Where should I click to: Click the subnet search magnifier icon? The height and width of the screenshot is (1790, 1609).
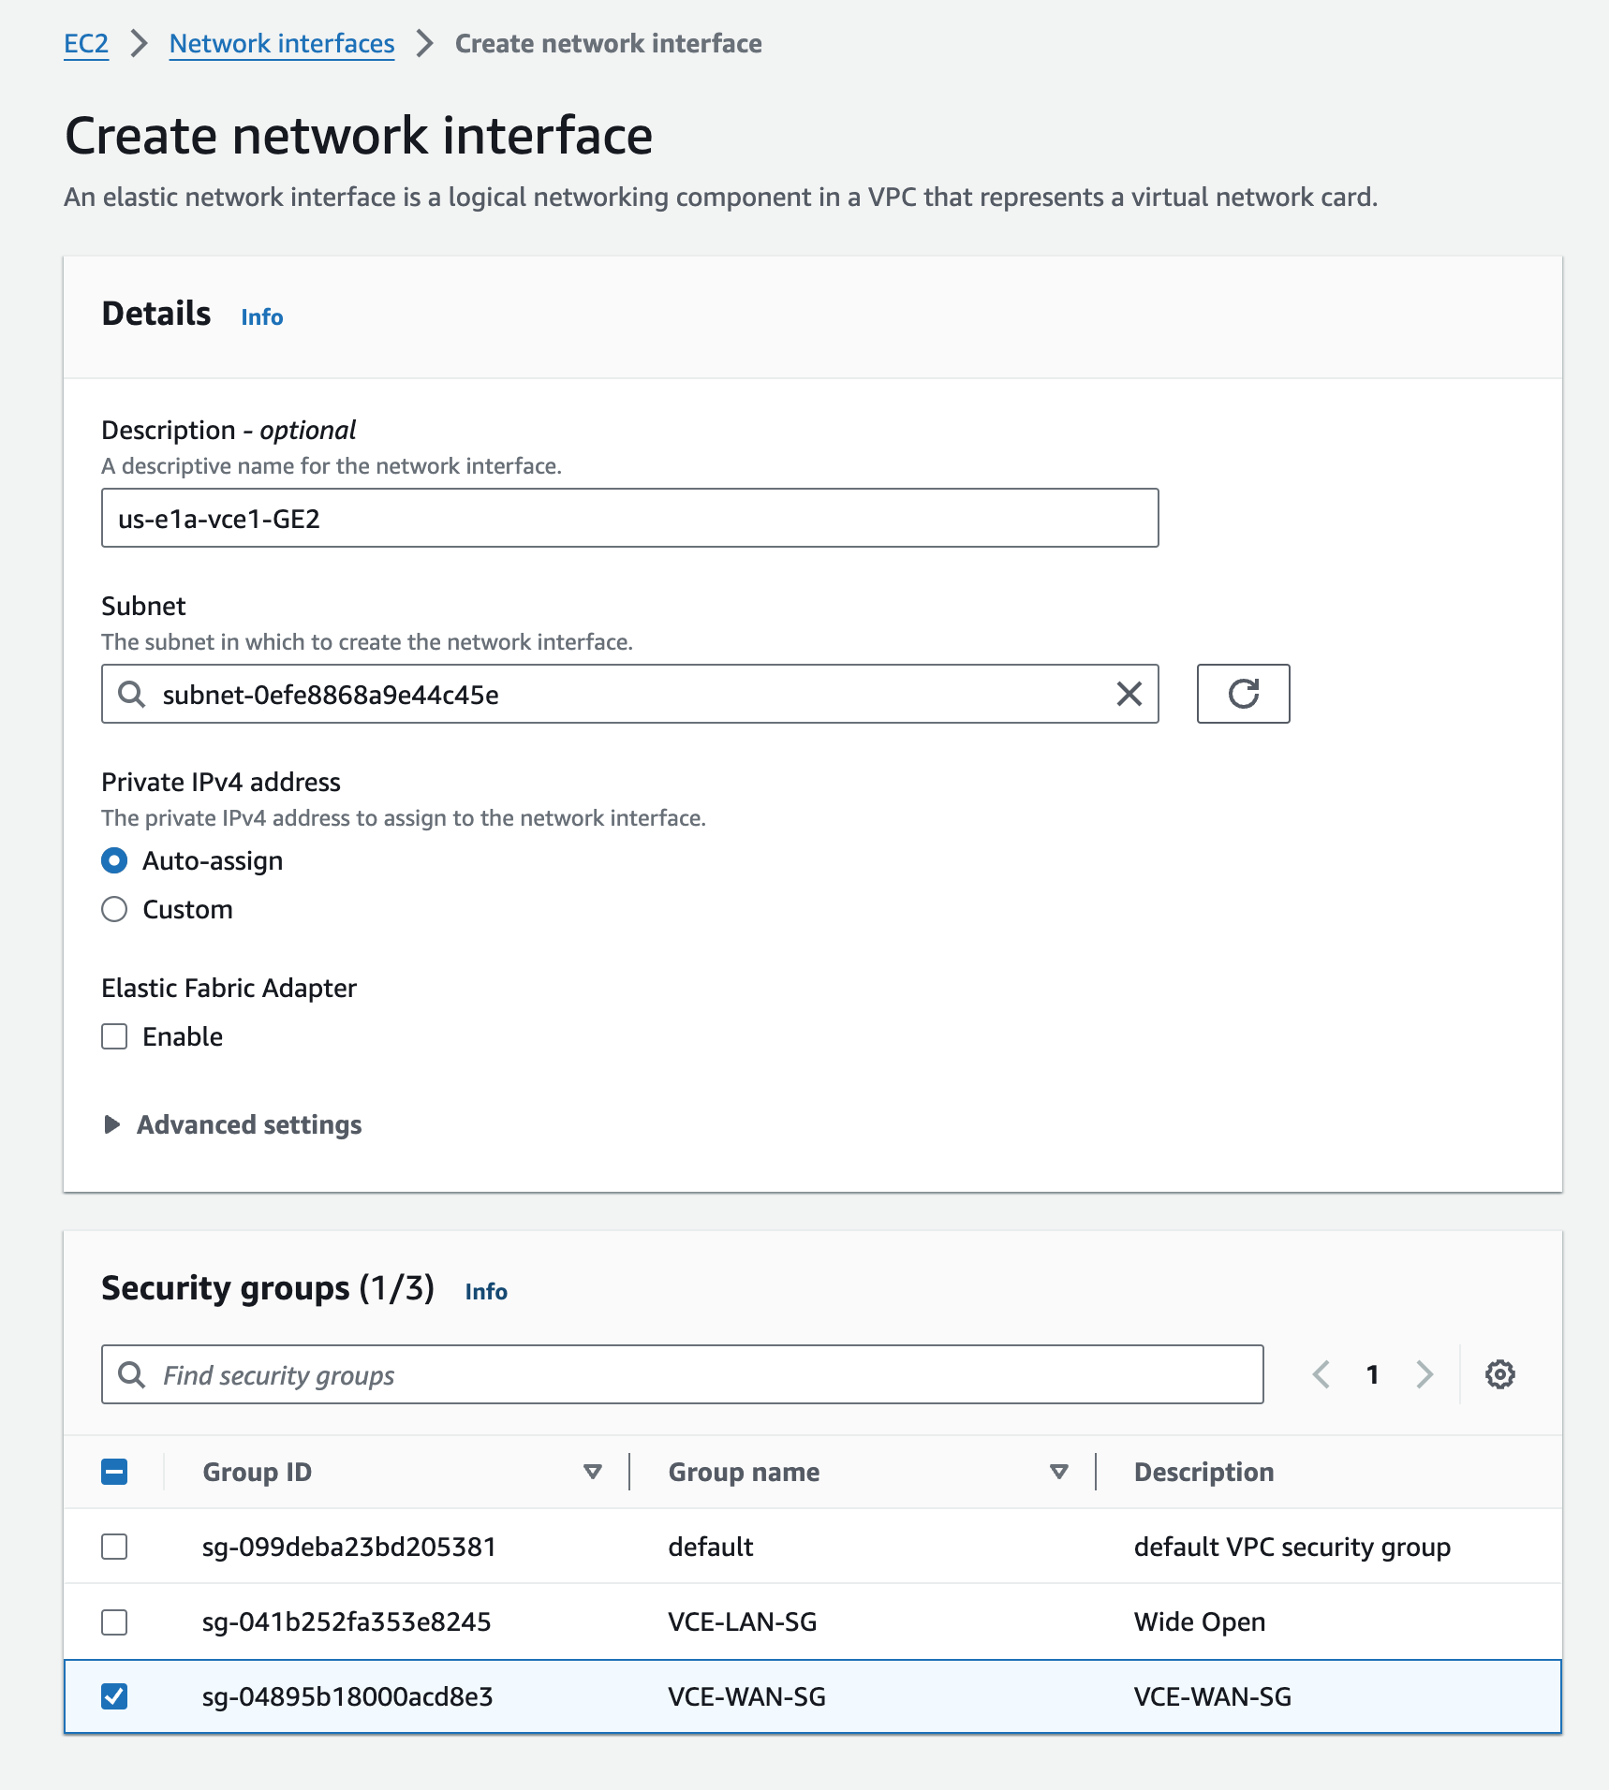[132, 694]
